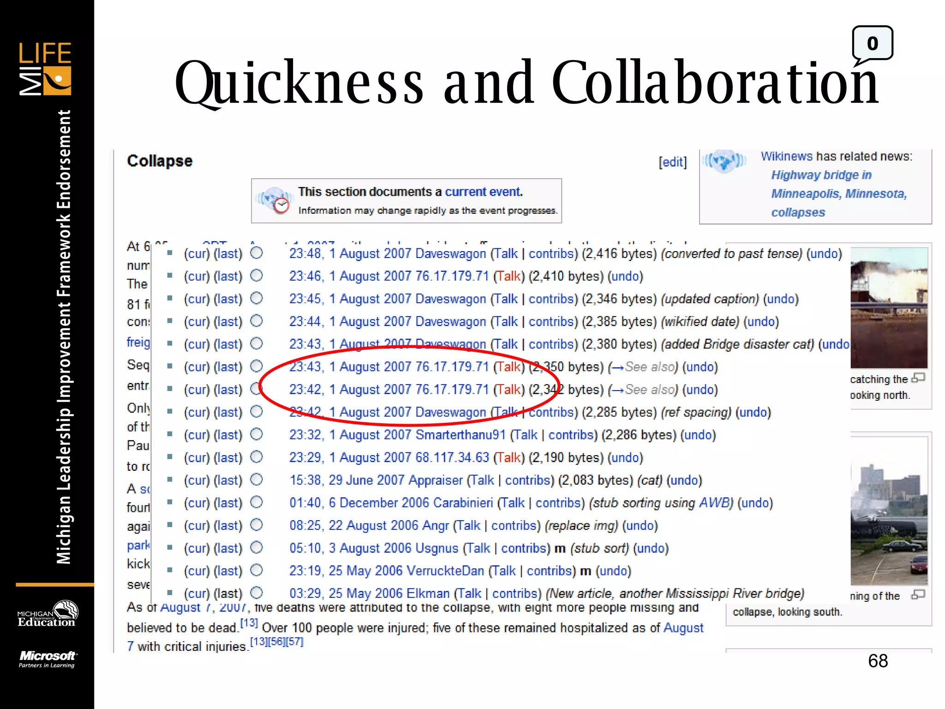The image size is (945, 709).
Task: Undo the 'stub sort' edit
Action: point(651,548)
